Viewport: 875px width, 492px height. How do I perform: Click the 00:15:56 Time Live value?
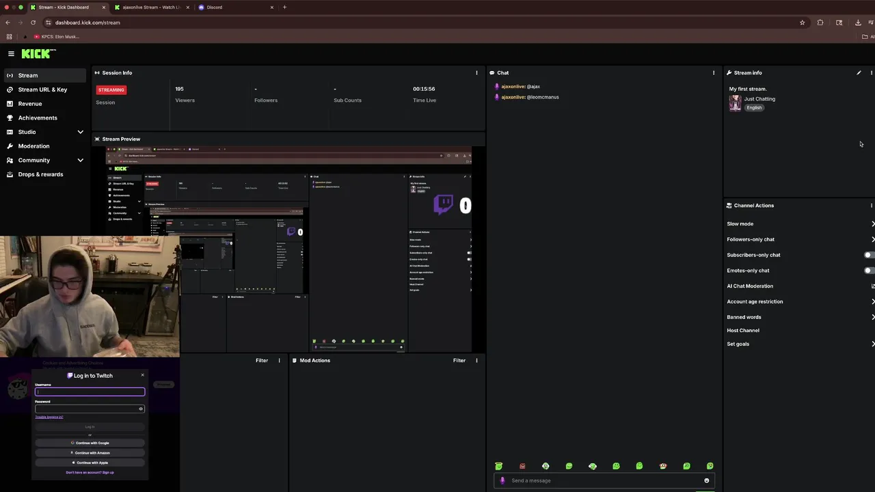tap(424, 89)
